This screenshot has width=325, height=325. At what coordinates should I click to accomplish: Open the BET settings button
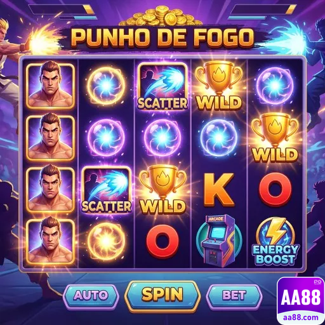click(234, 295)
